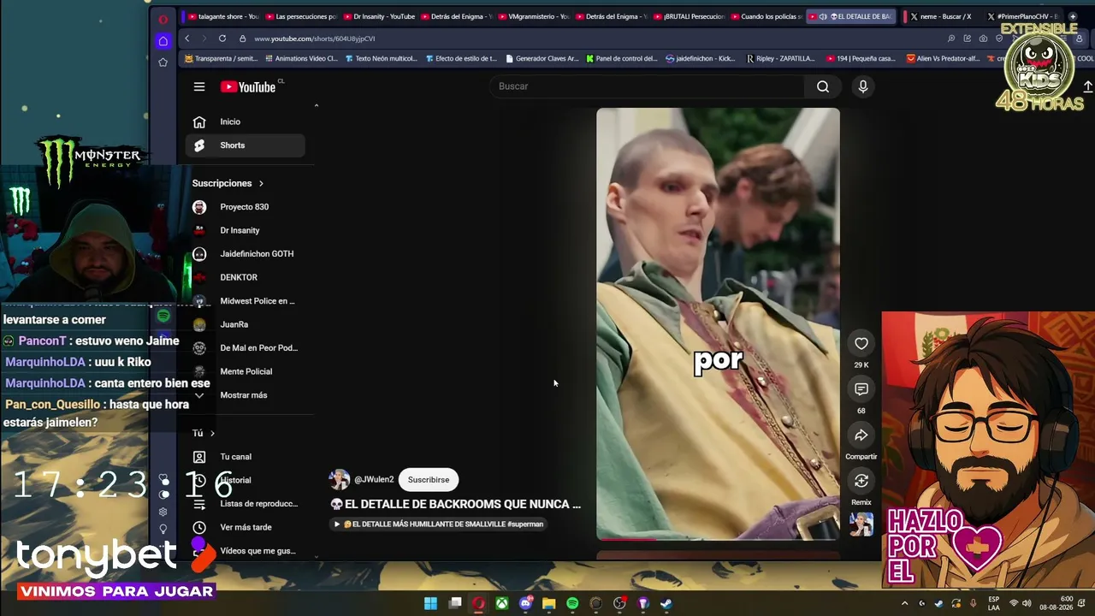The image size is (1095, 616).
Task: Click the zoom magnifier in address bar
Action: tap(950, 38)
